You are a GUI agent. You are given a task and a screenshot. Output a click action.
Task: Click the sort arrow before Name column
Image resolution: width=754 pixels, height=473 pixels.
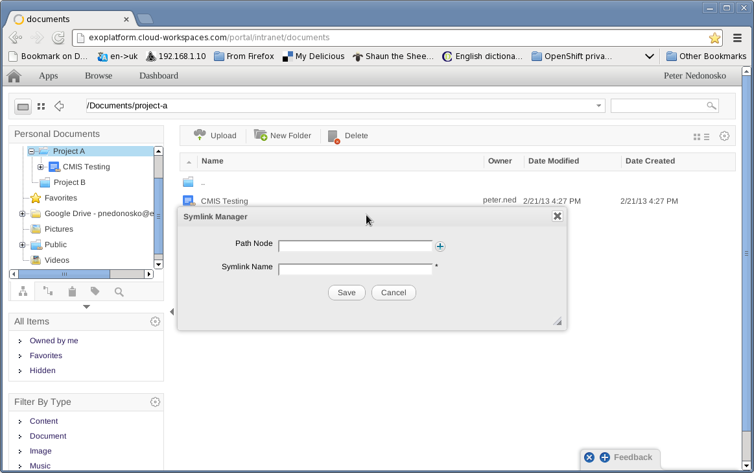tap(189, 162)
